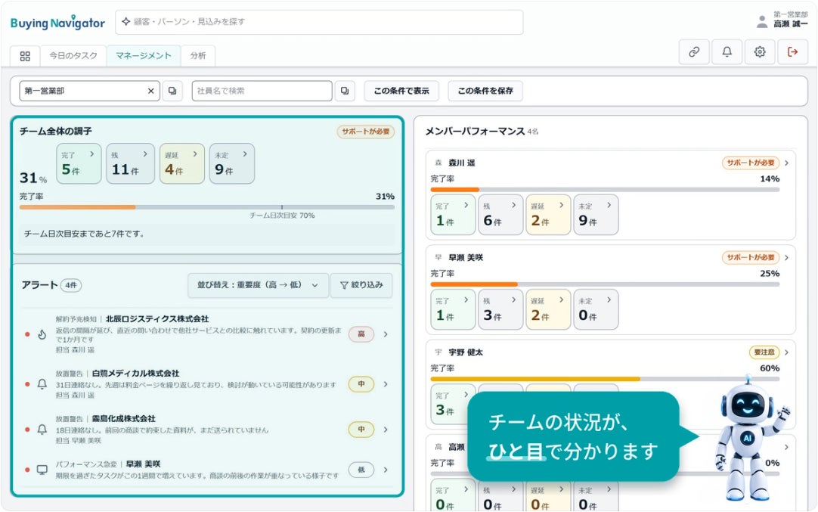Click the team 完了率 31% progress bar
The height and width of the screenshot is (512, 818).
[x=207, y=207]
